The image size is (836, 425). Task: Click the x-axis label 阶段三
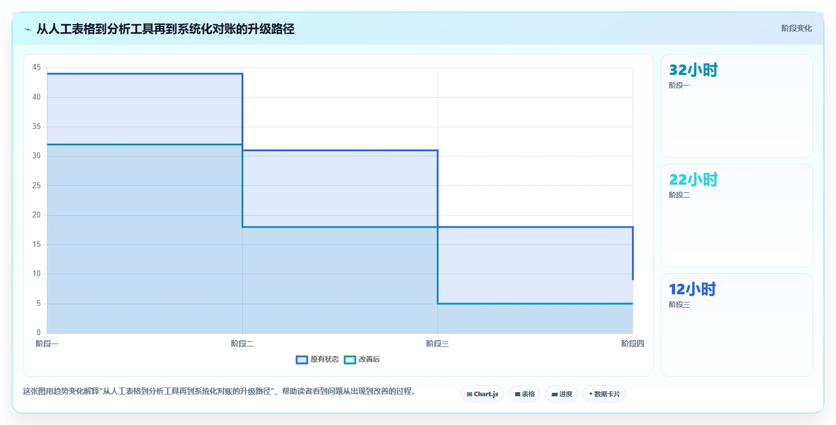[x=437, y=344]
